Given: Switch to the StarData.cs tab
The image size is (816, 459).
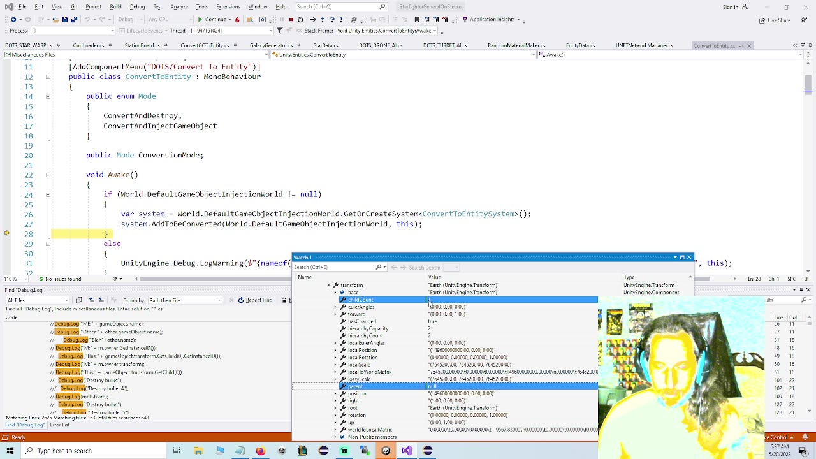Looking at the screenshot, I should [326, 46].
